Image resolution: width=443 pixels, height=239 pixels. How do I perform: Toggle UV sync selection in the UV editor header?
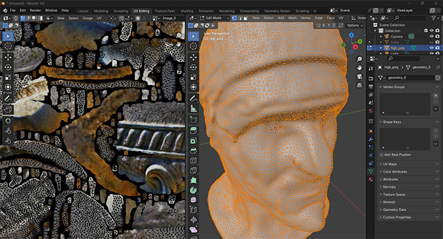(16, 18)
